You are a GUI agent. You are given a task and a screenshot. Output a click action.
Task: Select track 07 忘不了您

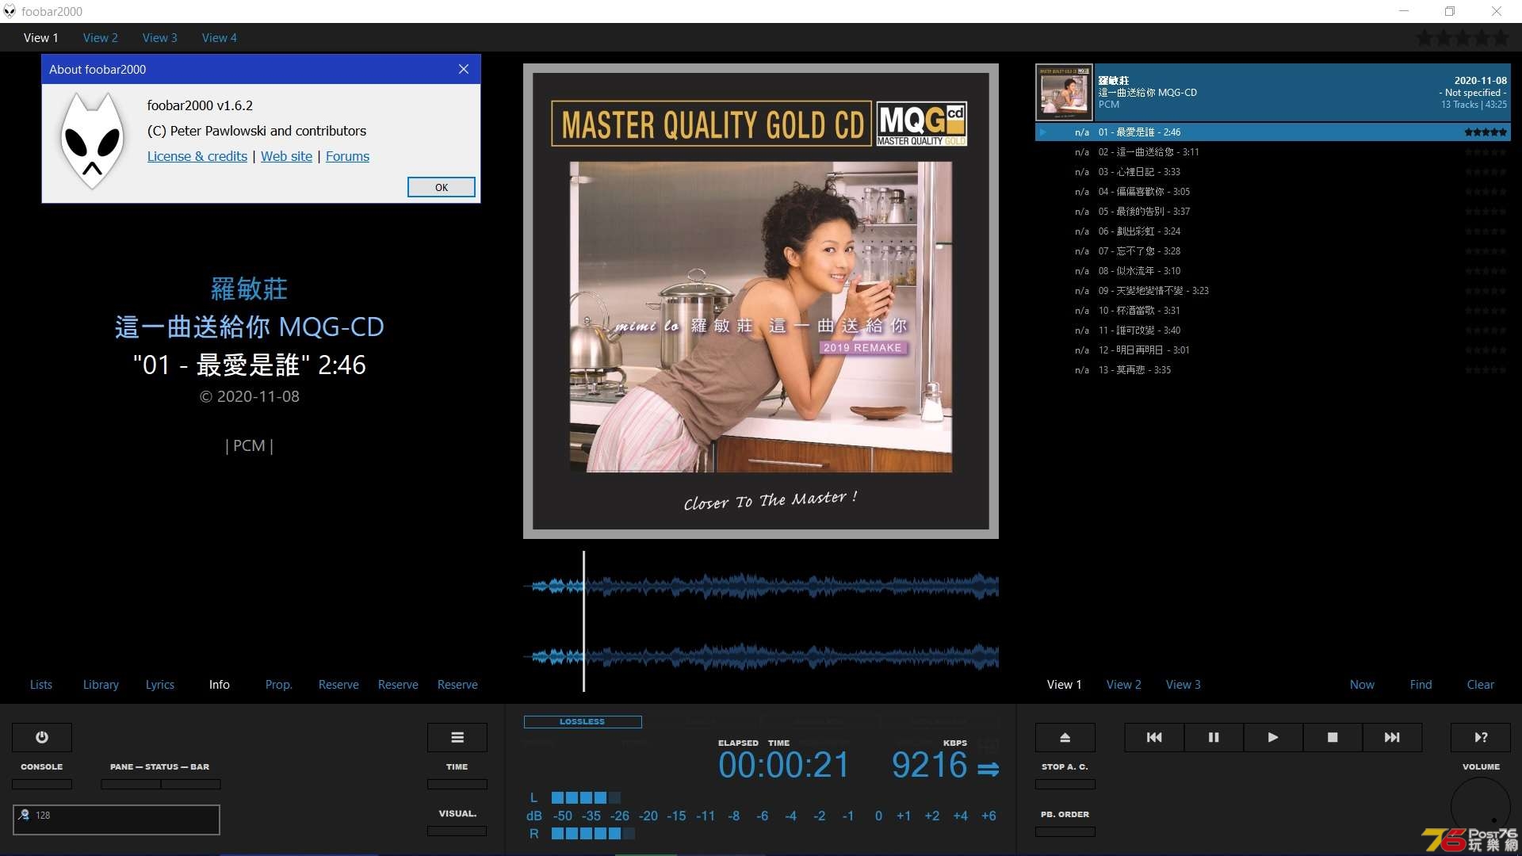pos(1273,251)
